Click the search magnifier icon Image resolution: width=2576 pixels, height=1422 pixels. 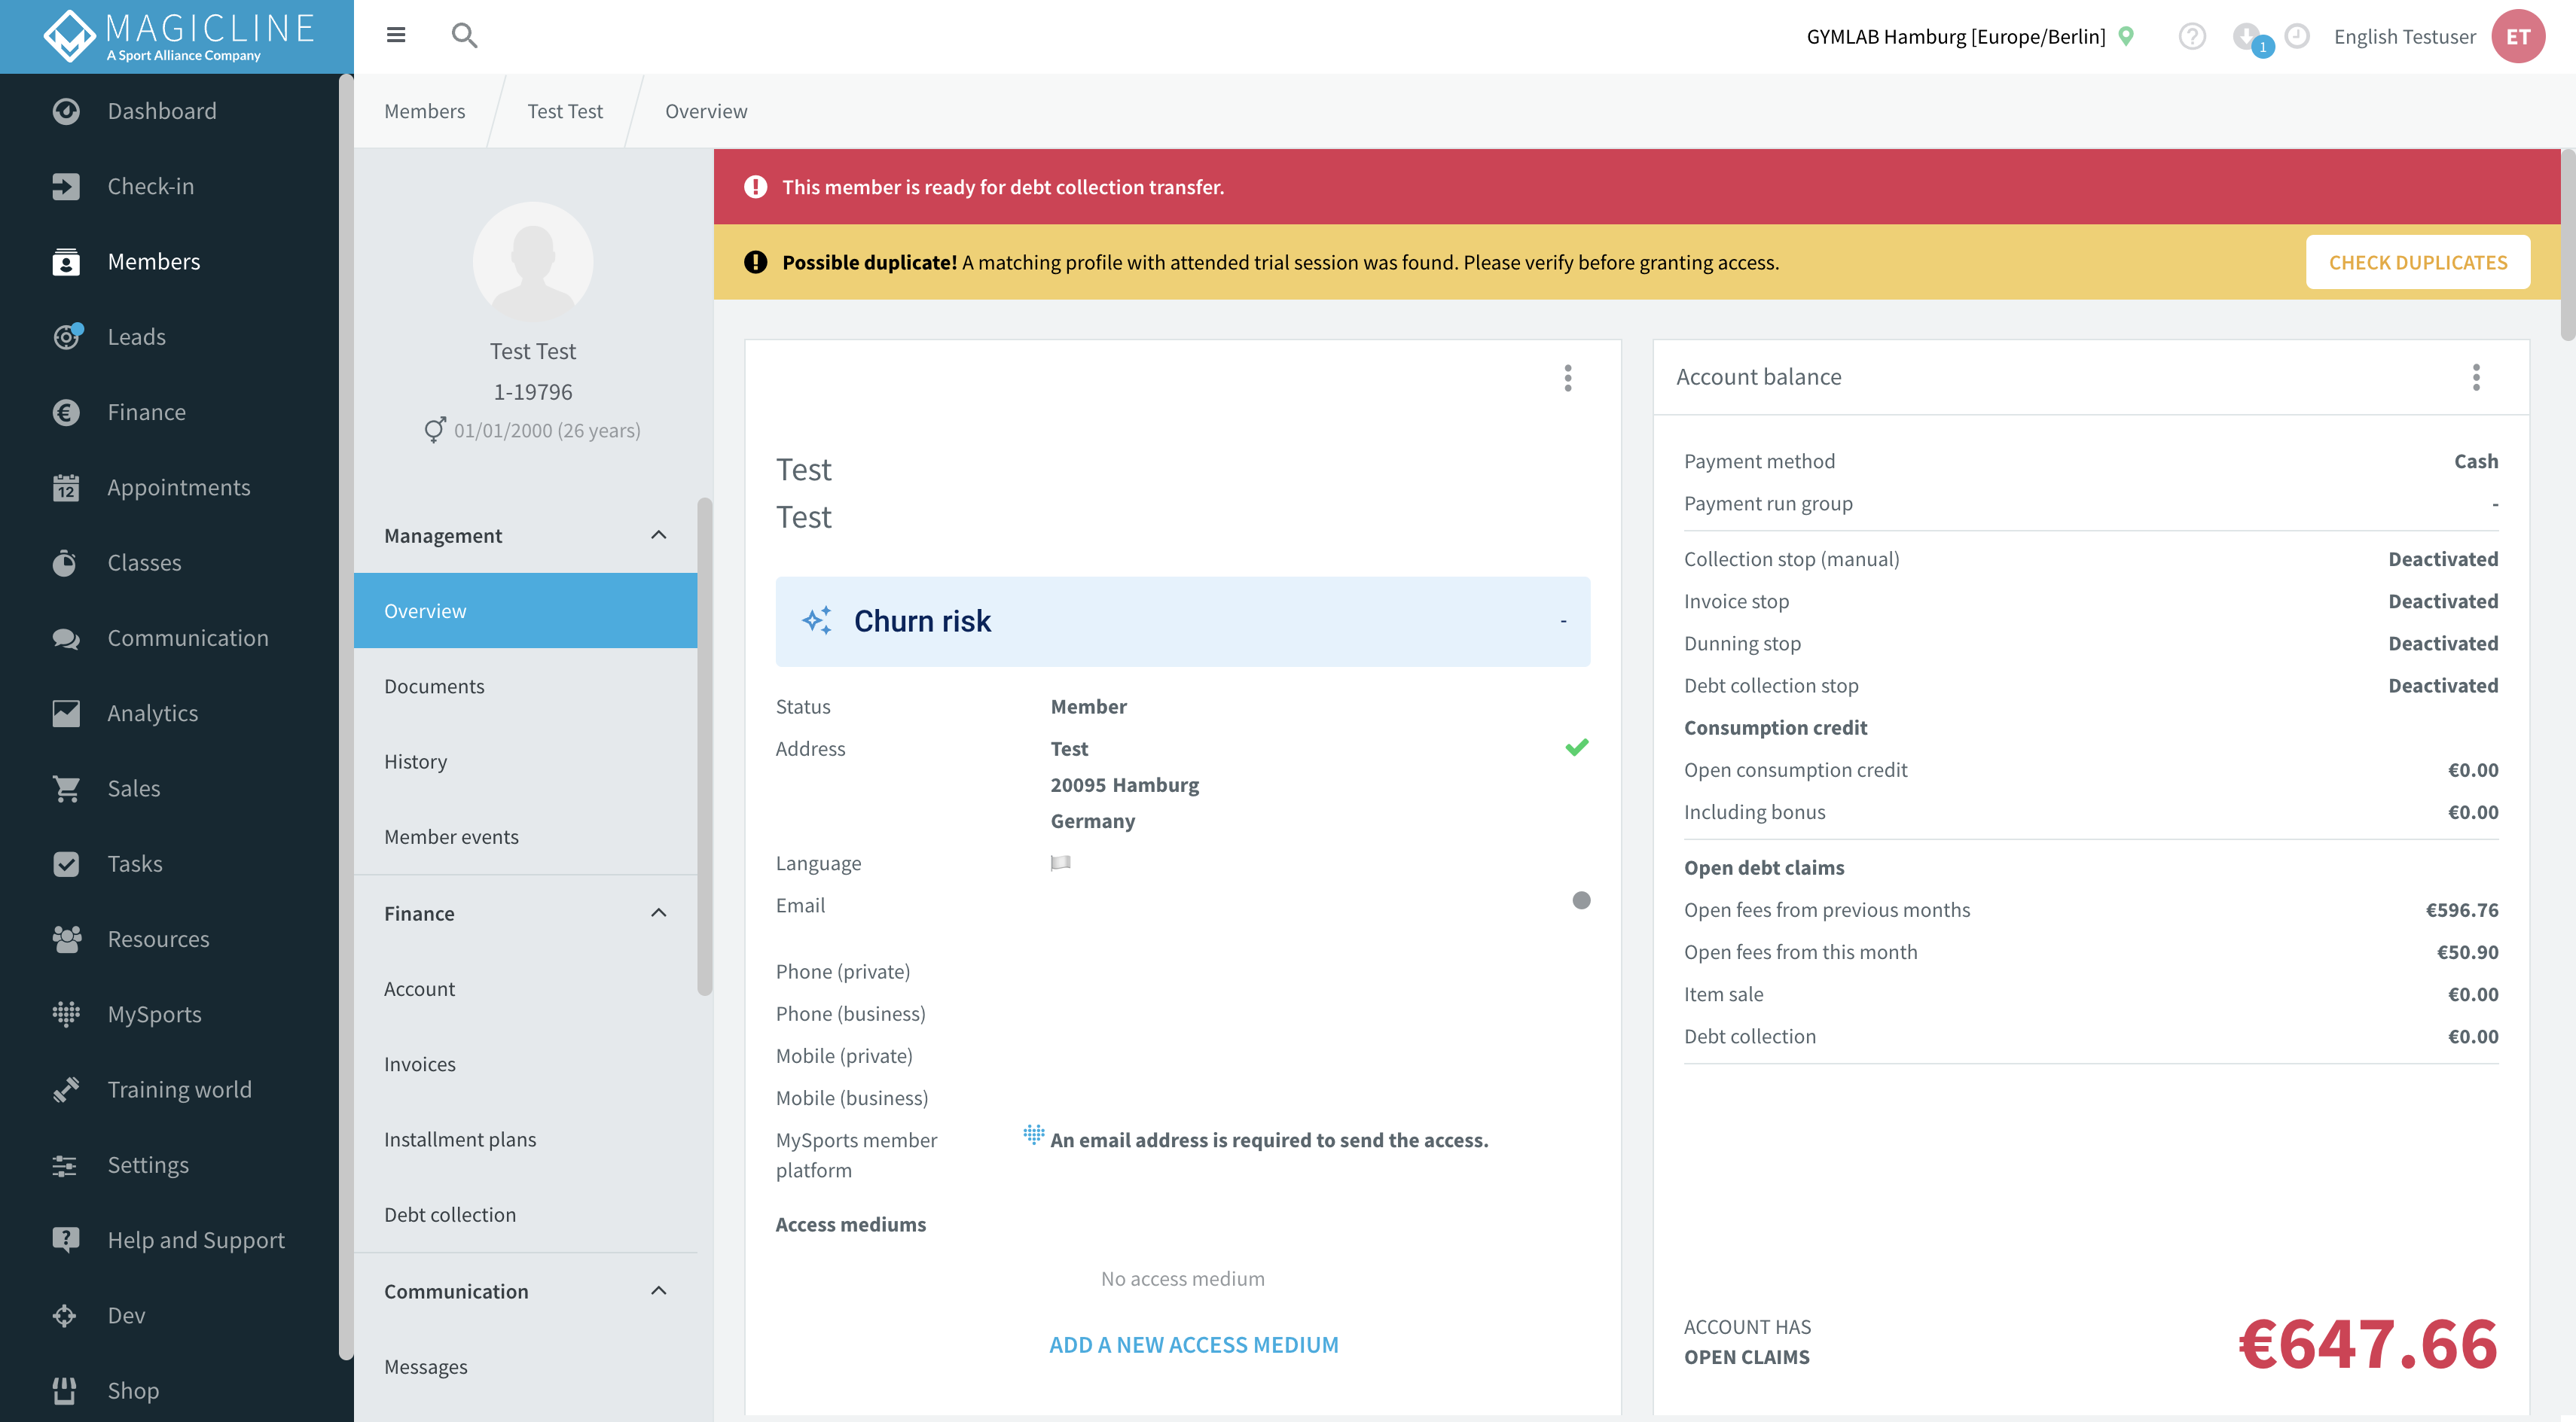tap(464, 35)
